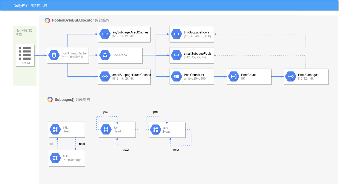Click the smallSubpageDirectCaches hexagon icon

point(105,76)
